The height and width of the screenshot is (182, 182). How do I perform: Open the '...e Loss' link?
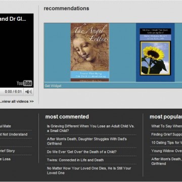coord(5,159)
